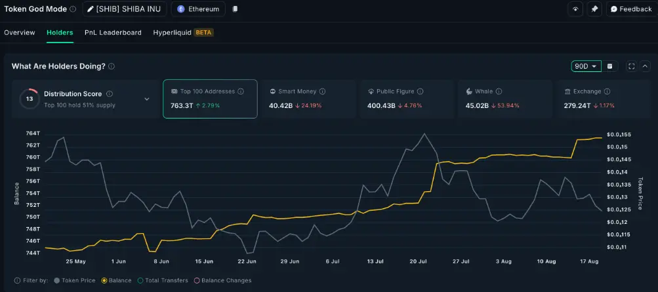Viewport: 658px width, 292px height.
Task: Click the eye watch icon button
Action: 575,9
